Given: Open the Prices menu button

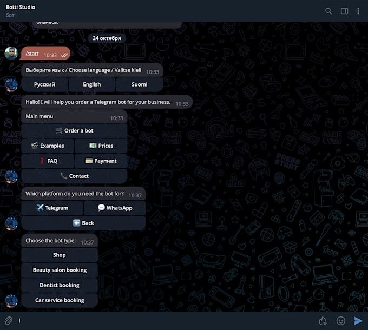Looking at the screenshot, I should [101, 146].
